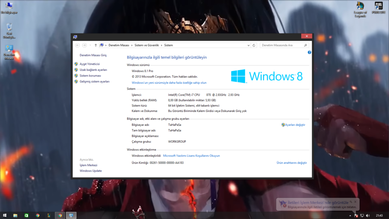The height and width of the screenshot is (219, 389).
Task: Open Sistem koruması link
Action: (90, 76)
